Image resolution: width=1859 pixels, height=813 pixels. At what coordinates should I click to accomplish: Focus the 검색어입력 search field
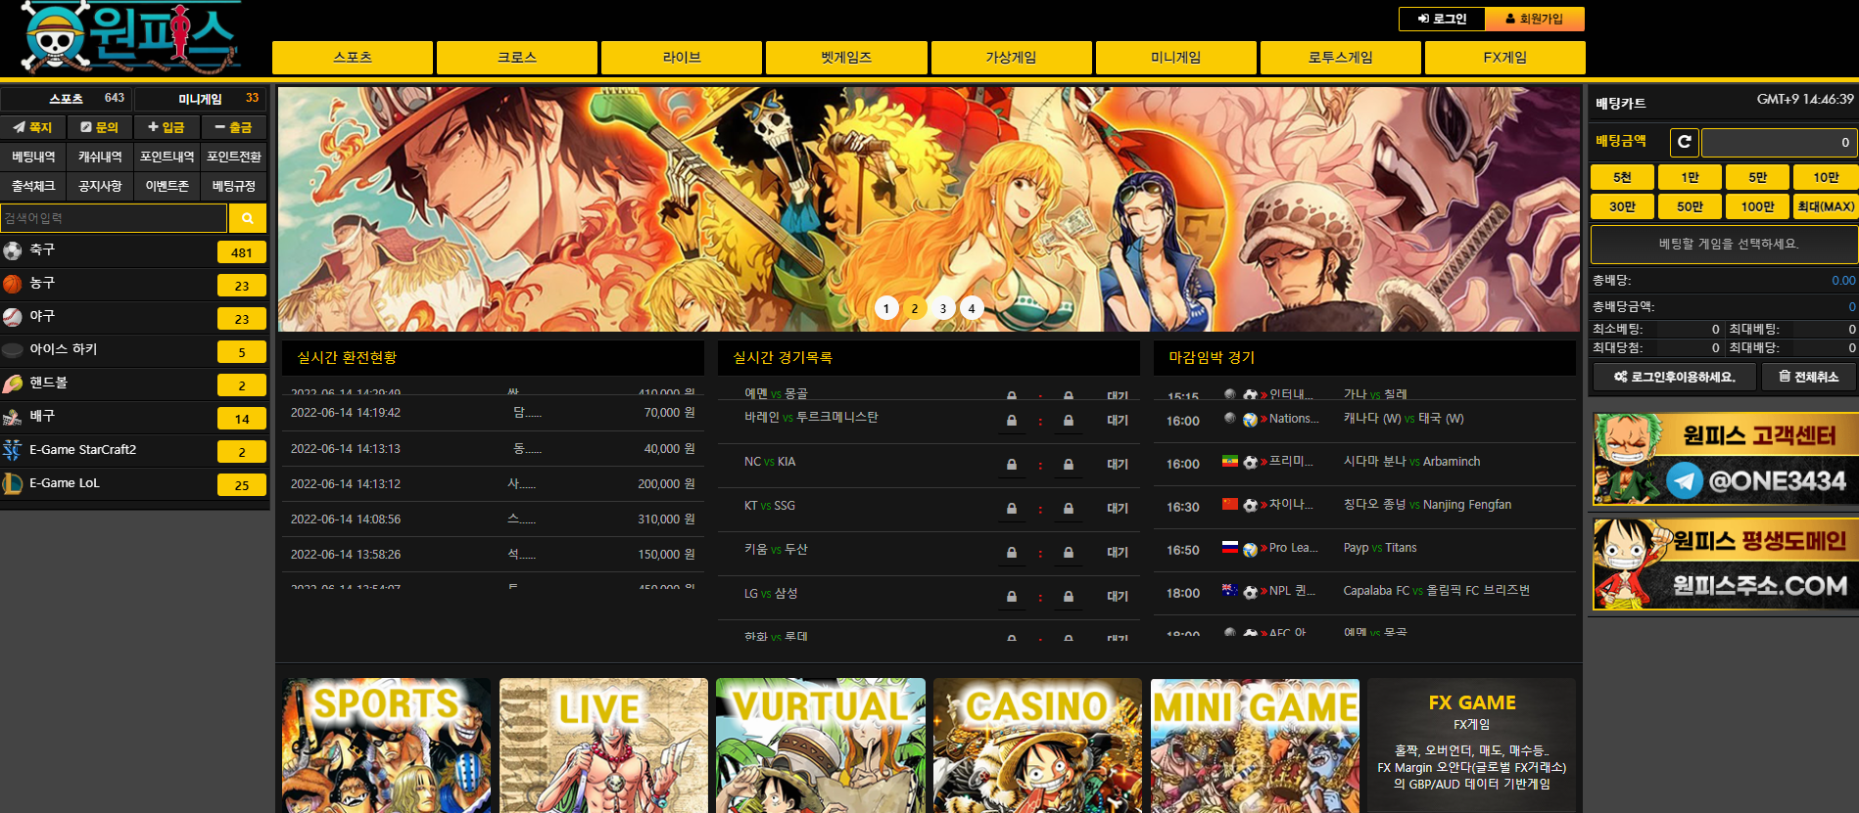[114, 218]
